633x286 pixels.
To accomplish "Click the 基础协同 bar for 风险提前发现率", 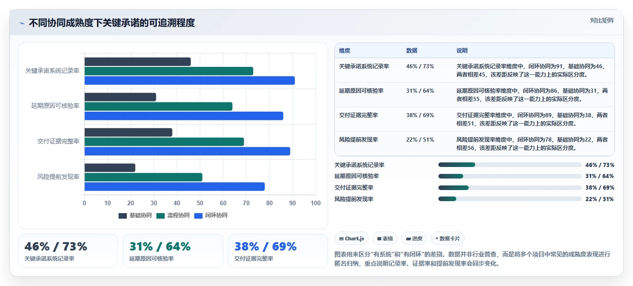I will (110, 168).
